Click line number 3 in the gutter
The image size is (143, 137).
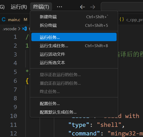15,54
